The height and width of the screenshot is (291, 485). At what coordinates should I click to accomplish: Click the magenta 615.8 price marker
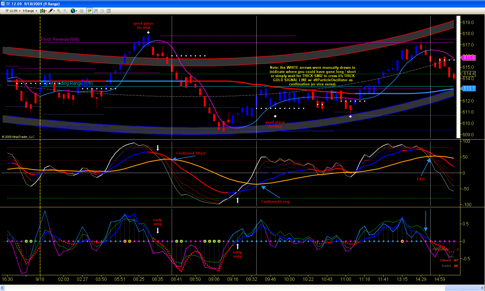point(469,57)
